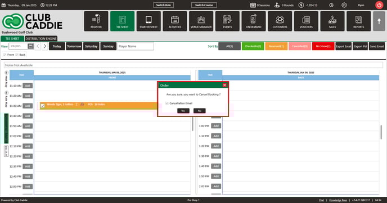Screen dimensions: 387x203
Task: Click the Player Name search field
Action: click(136, 46)
